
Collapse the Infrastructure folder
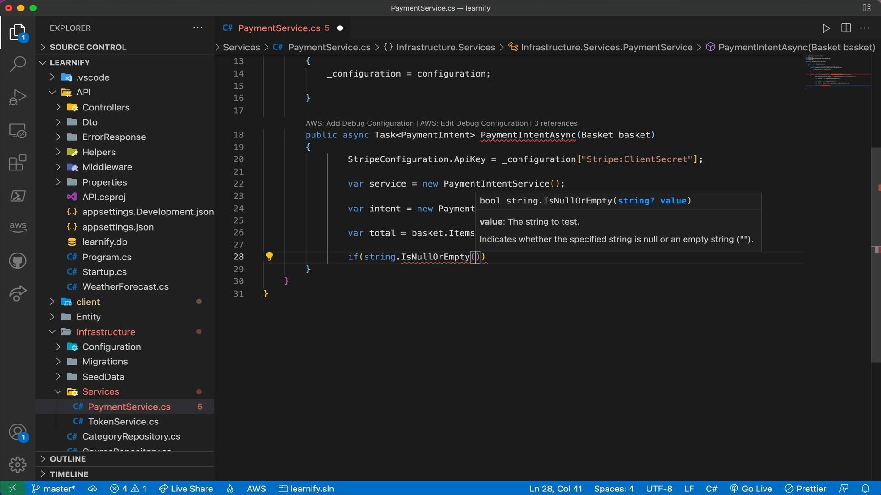coord(106,332)
